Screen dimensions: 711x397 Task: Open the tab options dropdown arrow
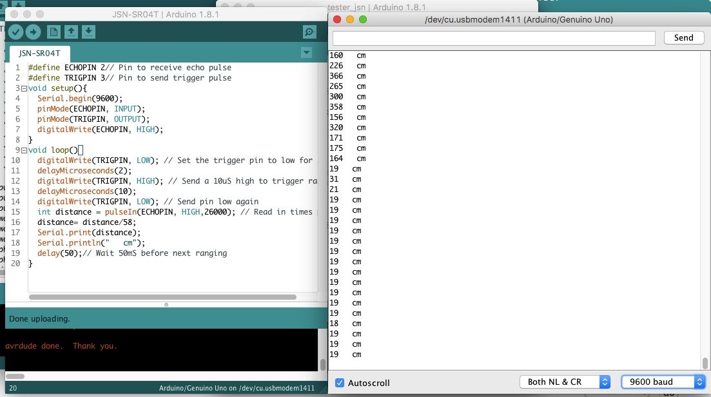pyautogui.click(x=306, y=52)
